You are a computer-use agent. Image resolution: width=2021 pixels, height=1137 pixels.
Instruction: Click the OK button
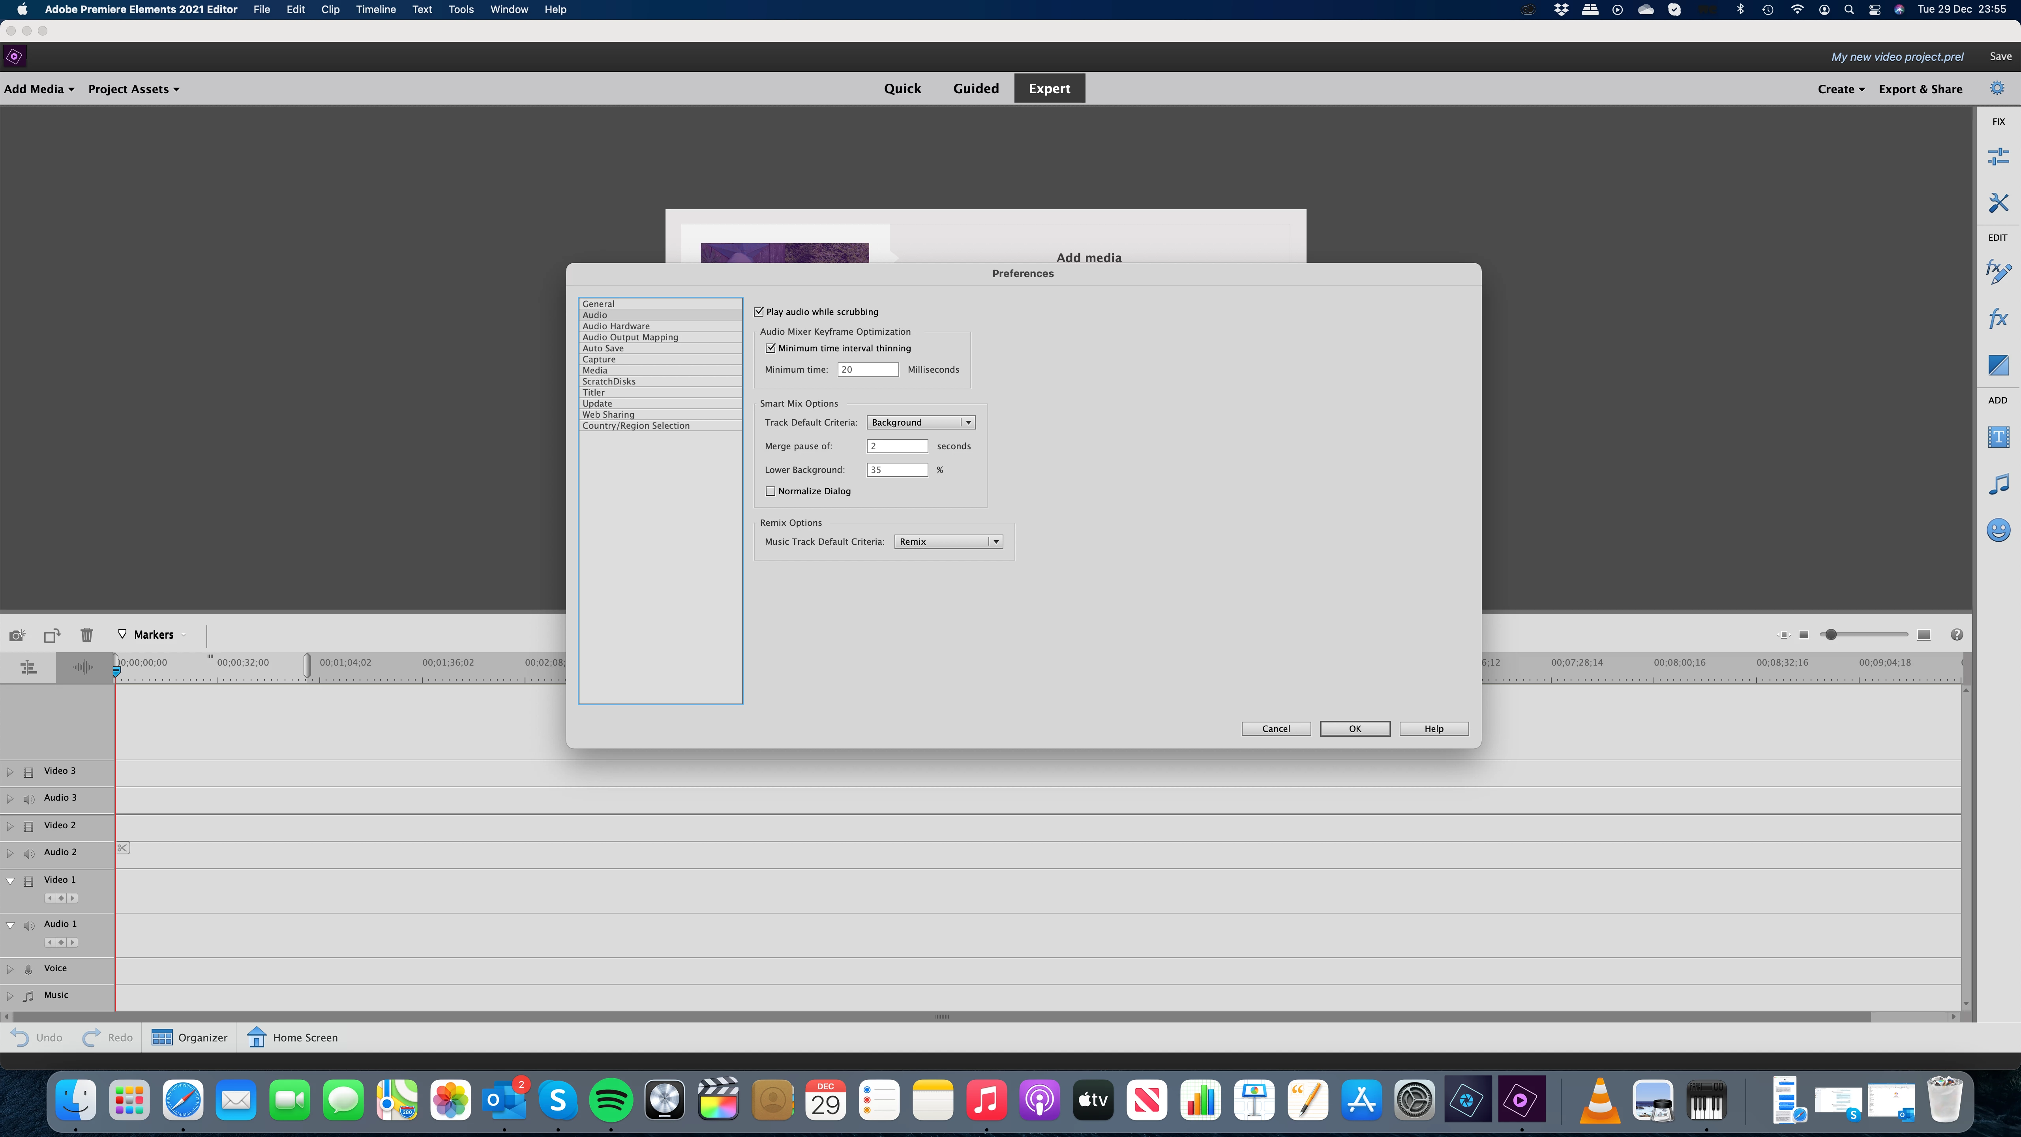(1354, 729)
